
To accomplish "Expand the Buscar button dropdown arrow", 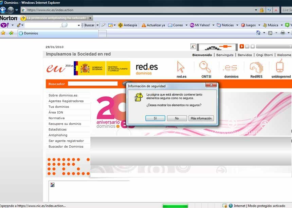I will pyautogui.click(x=97, y=25).
